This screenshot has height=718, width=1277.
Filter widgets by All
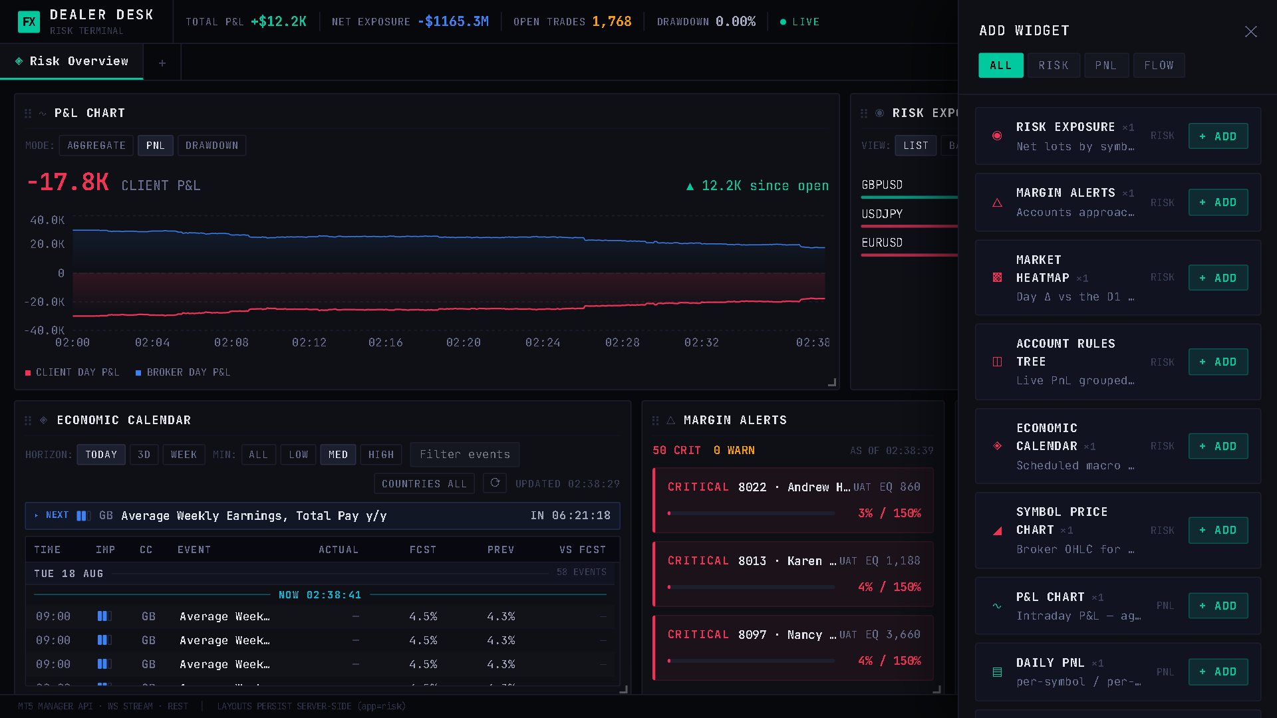[1001, 65]
